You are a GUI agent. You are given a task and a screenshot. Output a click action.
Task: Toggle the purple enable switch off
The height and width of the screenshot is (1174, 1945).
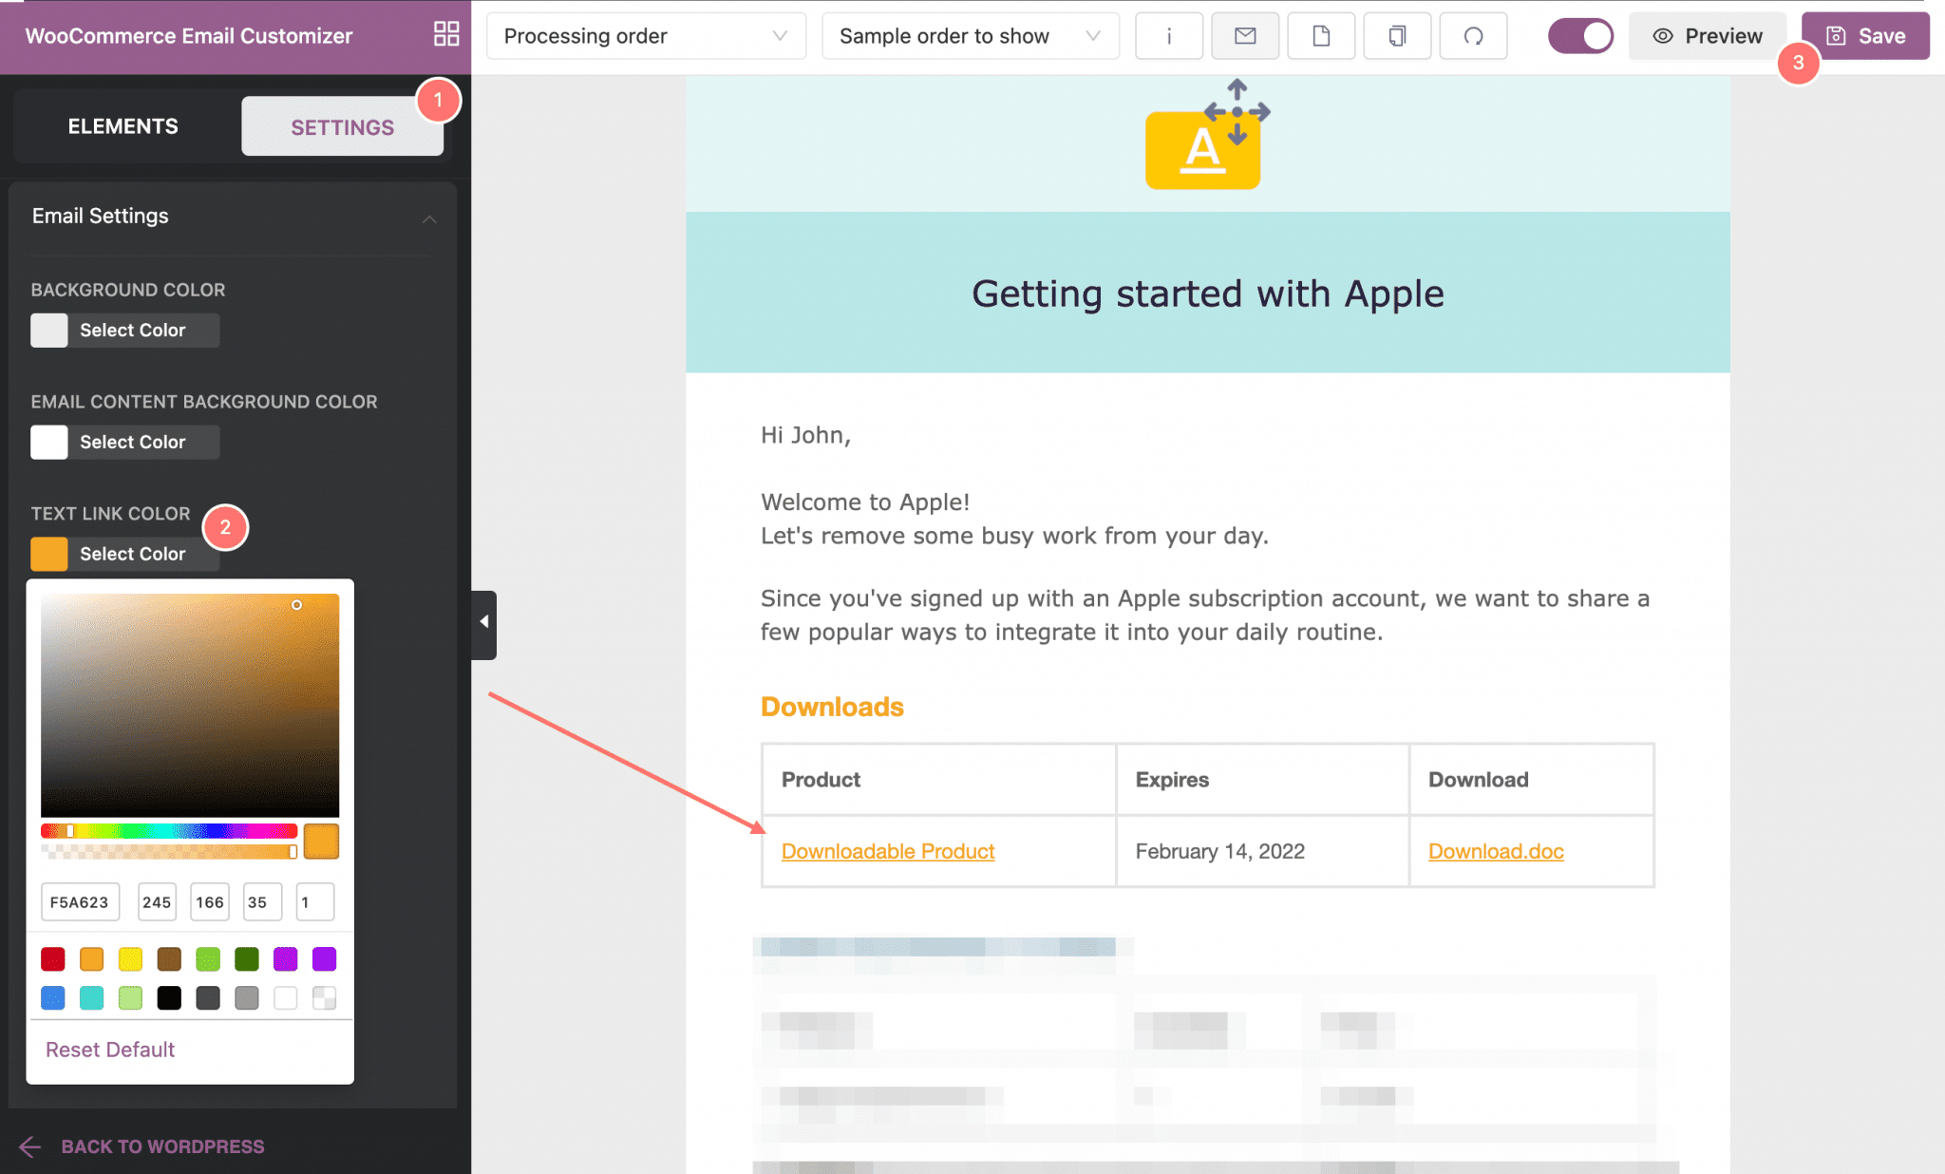[x=1580, y=36]
